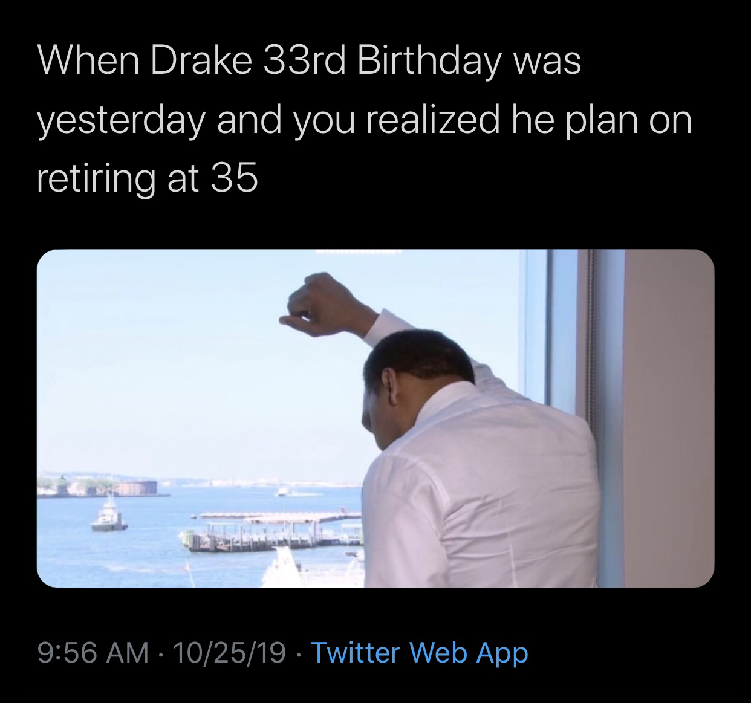The width and height of the screenshot is (751, 703).
Task: Click the word "realized" in the tweet
Action: pyautogui.click(x=434, y=120)
